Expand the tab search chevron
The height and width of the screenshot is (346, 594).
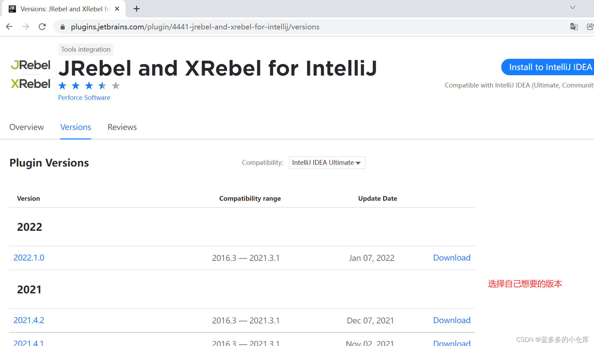pyautogui.click(x=573, y=8)
